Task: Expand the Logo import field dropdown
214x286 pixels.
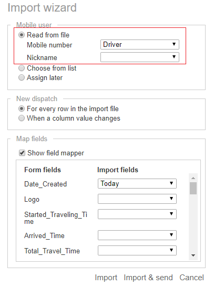Action: pos(137,199)
